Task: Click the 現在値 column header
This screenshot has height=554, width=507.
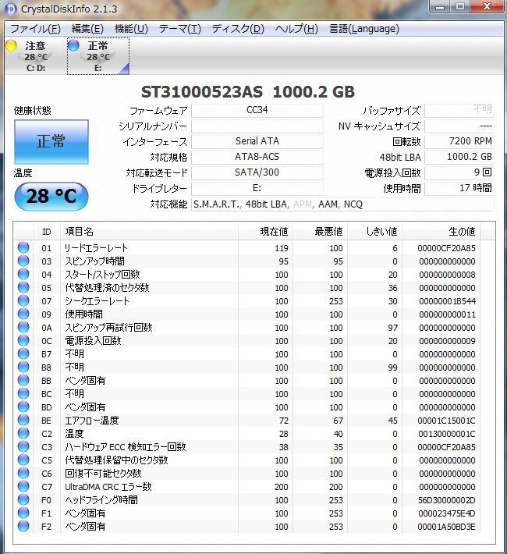Action: pos(265,232)
